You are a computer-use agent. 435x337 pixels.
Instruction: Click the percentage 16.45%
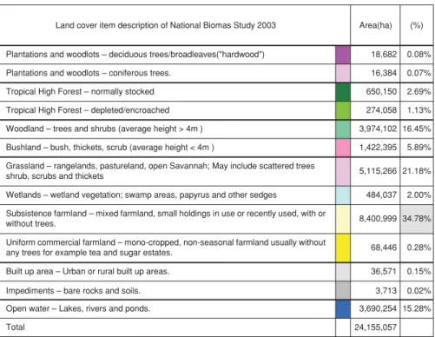pyautogui.click(x=417, y=129)
